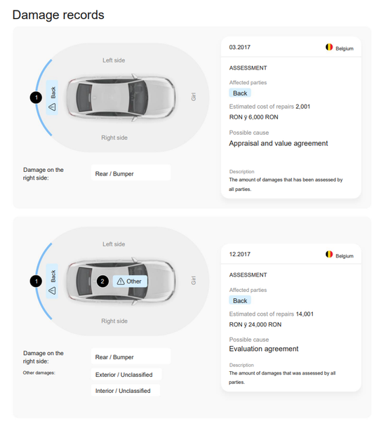Click the Back tag in 12.2017 assessment
Image resolution: width=381 pixels, height=421 pixels.
[240, 300]
